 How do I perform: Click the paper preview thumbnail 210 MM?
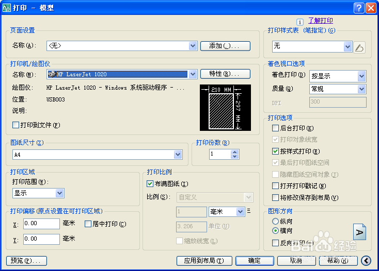click(x=225, y=108)
